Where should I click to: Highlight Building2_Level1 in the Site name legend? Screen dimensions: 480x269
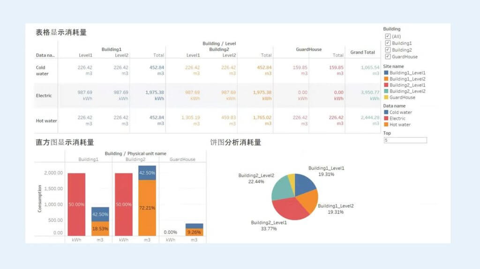(407, 85)
